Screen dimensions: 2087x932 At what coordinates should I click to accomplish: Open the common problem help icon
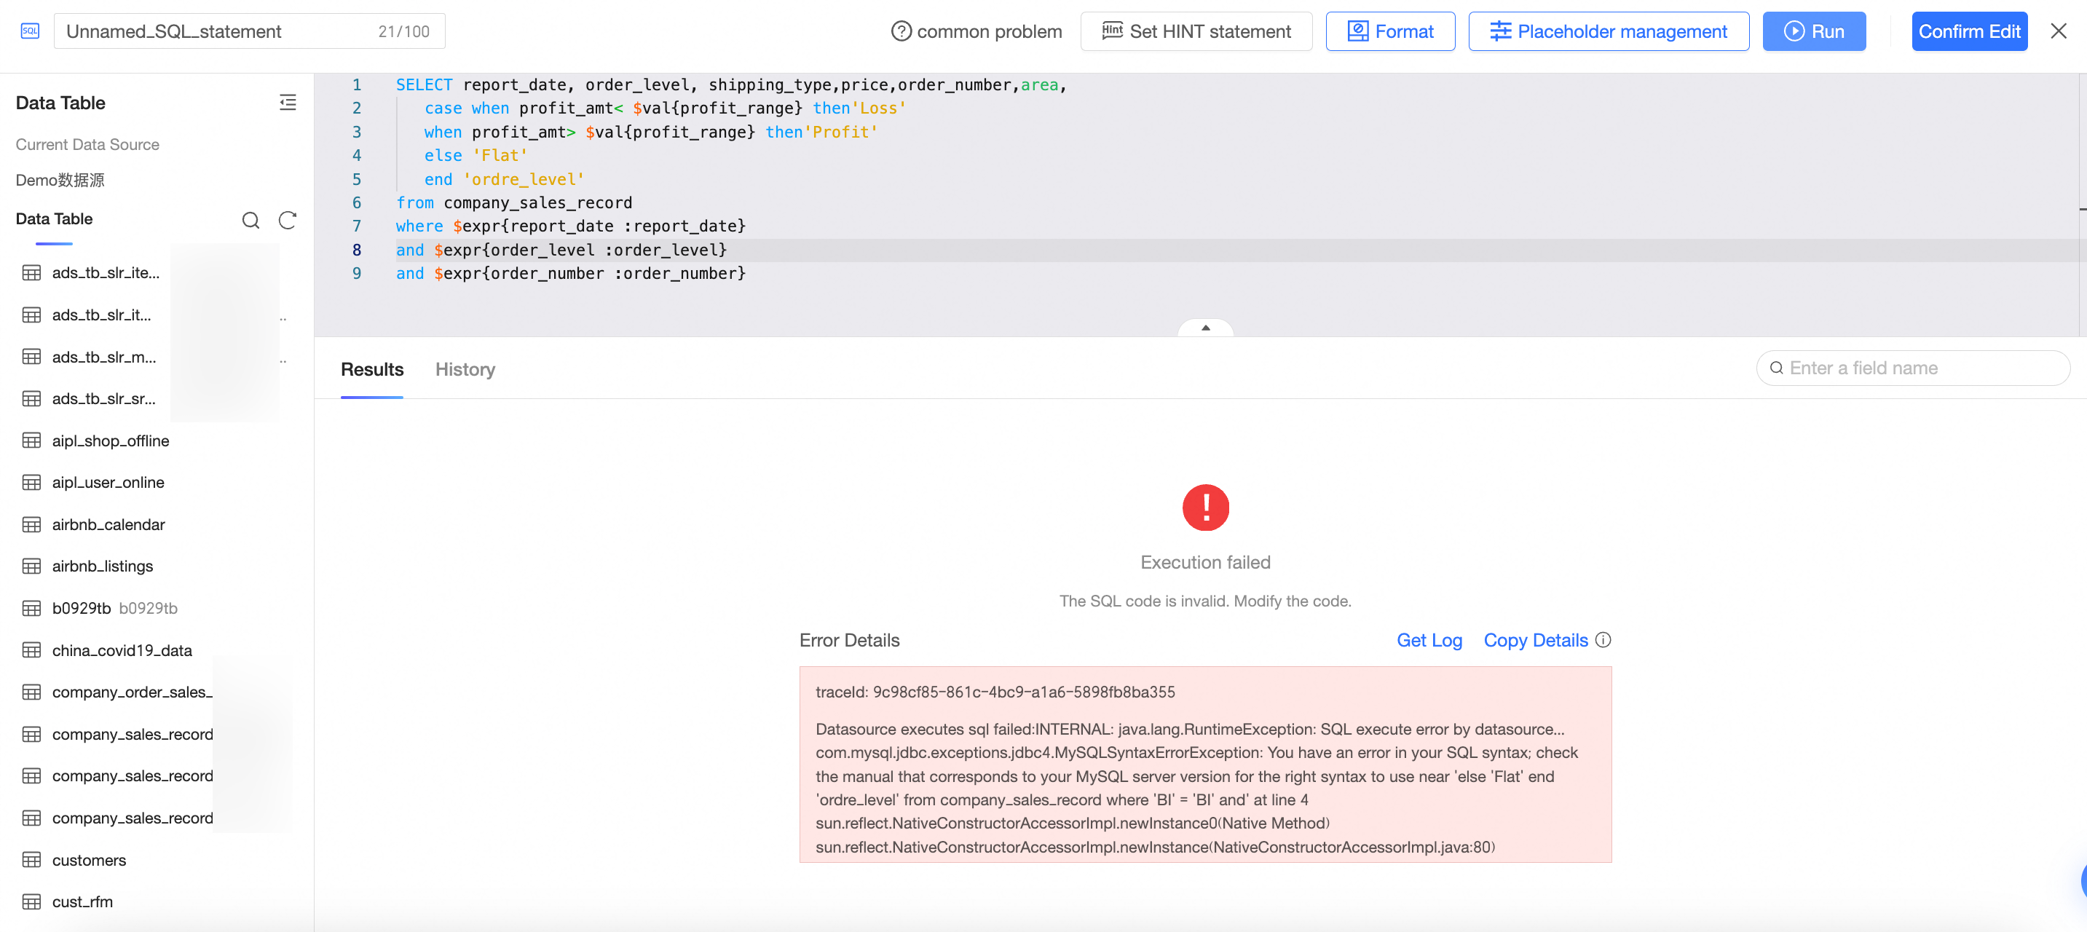click(x=901, y=31)
